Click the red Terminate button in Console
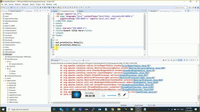The height and width of the screenshot is (112, 200). (x=163, y=60)
